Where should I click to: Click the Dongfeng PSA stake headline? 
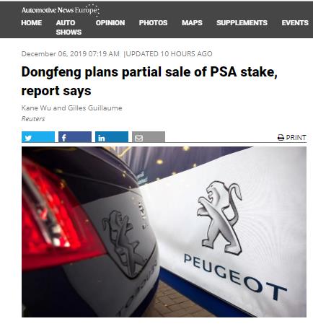pos(149,81)
